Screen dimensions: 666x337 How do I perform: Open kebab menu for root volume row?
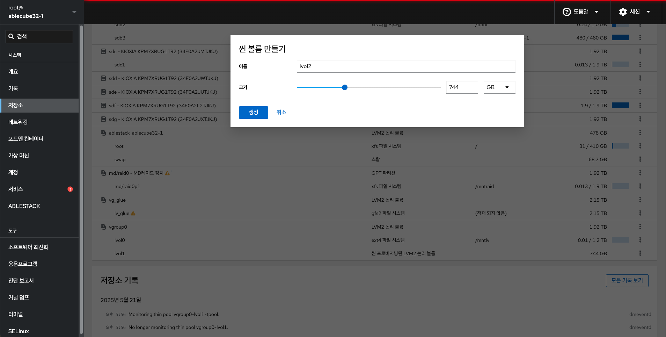[x=640, y=146]
